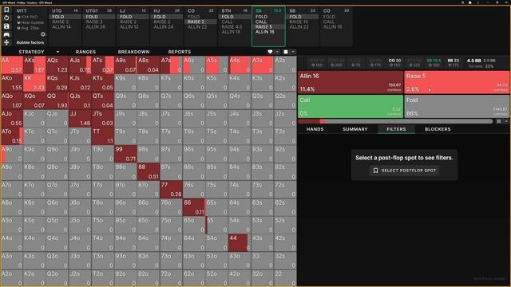Click bookmark icon on Select Postflop Spot

[375, 171]
